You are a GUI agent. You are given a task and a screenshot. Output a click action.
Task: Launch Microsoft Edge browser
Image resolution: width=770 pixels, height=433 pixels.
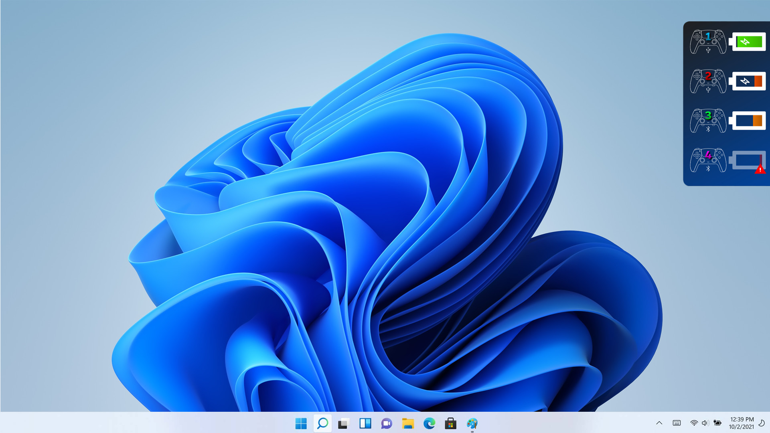pyautogui.click(x=429, y=423)
